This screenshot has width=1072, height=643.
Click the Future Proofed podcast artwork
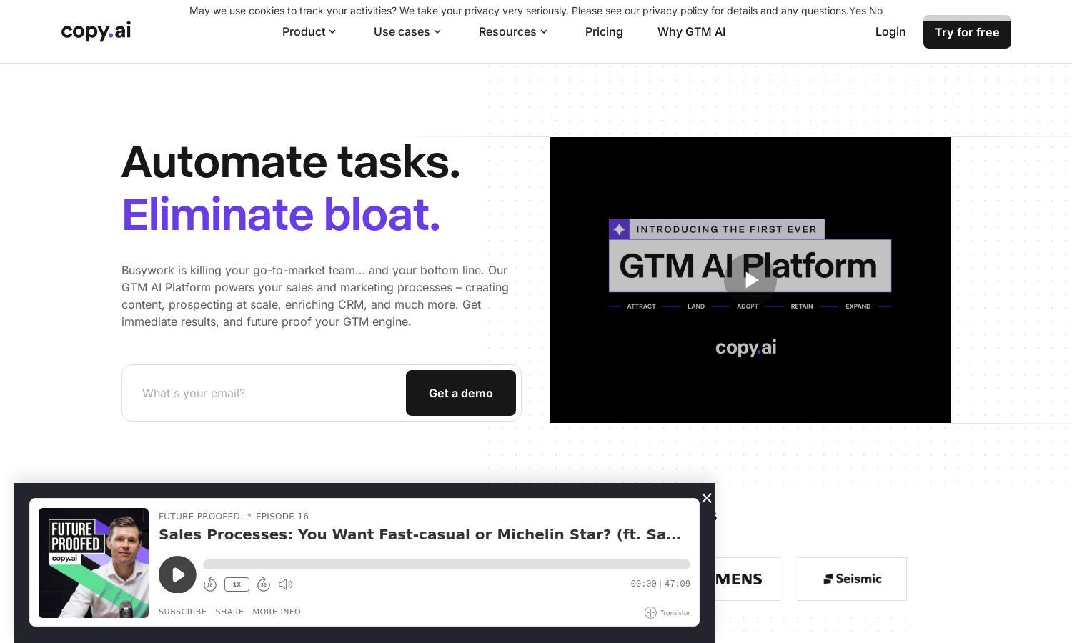(x=94, y=563)
